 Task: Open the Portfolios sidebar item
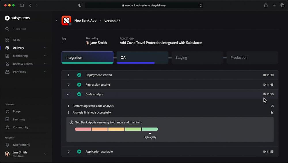pos(19,72)
